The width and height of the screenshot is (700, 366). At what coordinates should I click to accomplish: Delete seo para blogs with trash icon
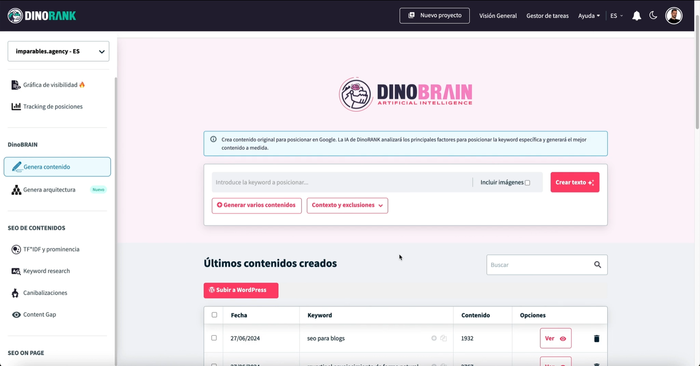[x=596, y=338]
